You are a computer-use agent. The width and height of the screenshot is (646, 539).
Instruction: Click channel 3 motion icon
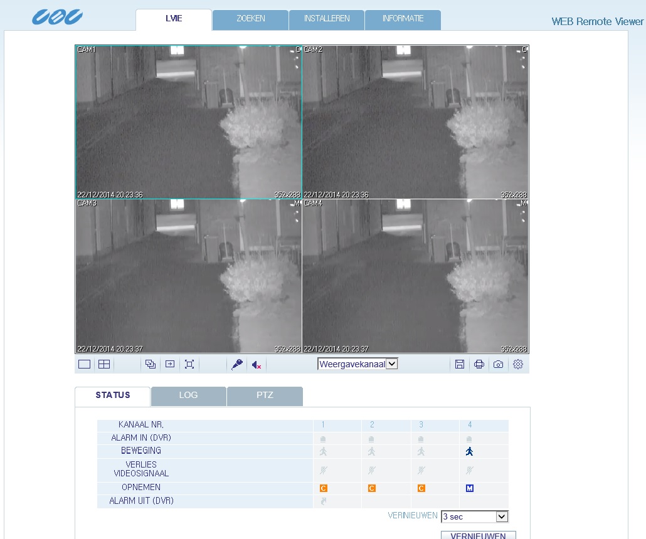click(x=421, y=452)
